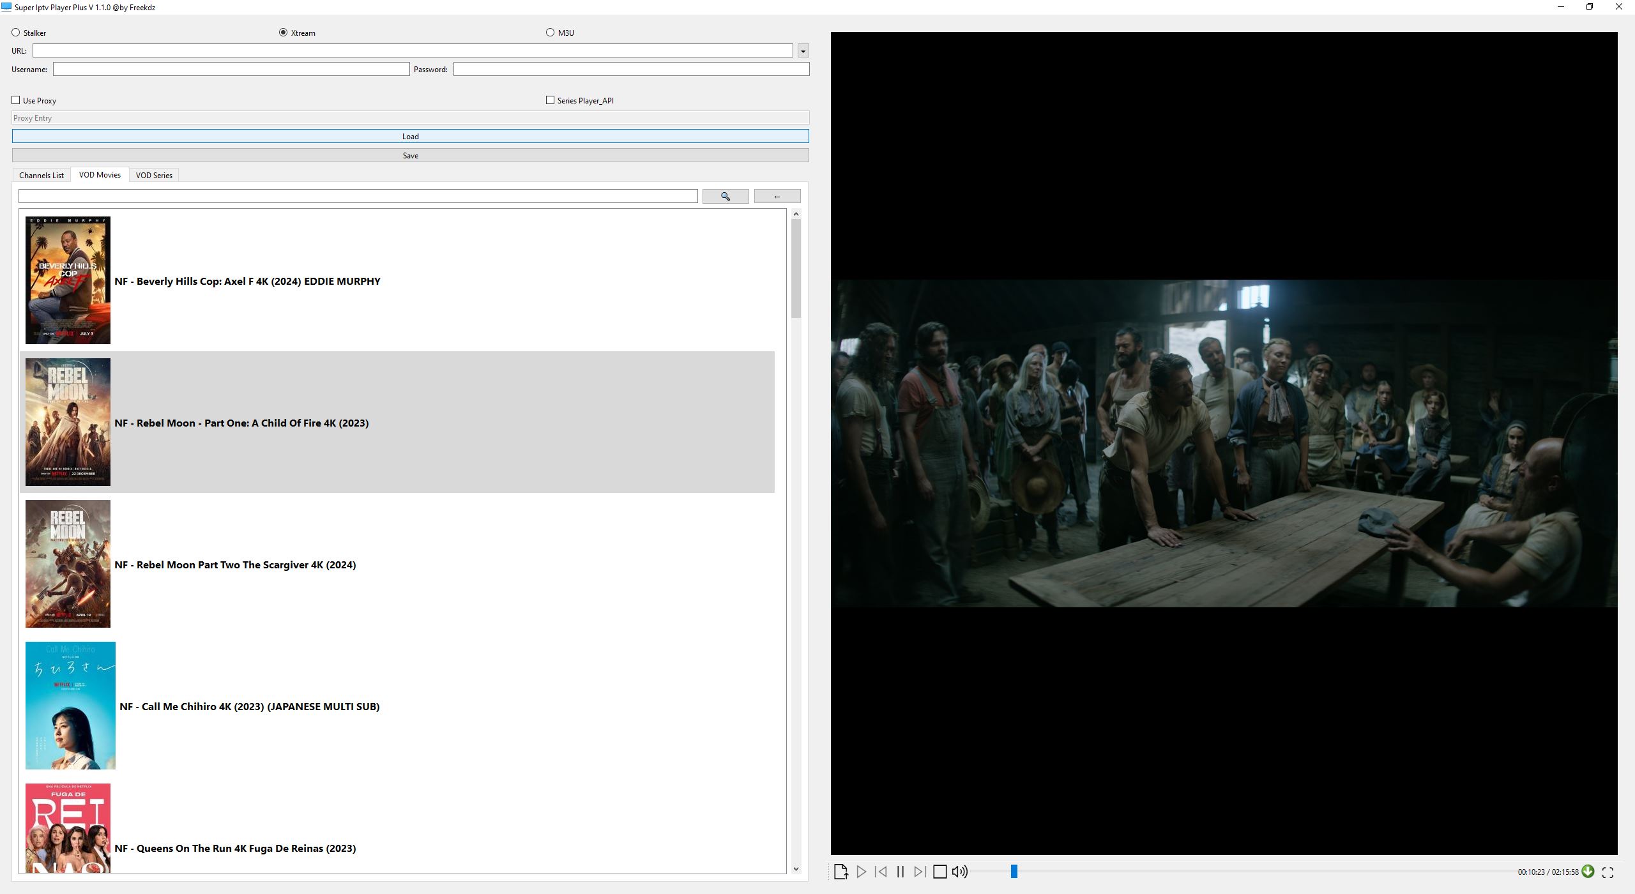Skip to the previous track
1635x894 pixels.
click(x=881, y=872)
